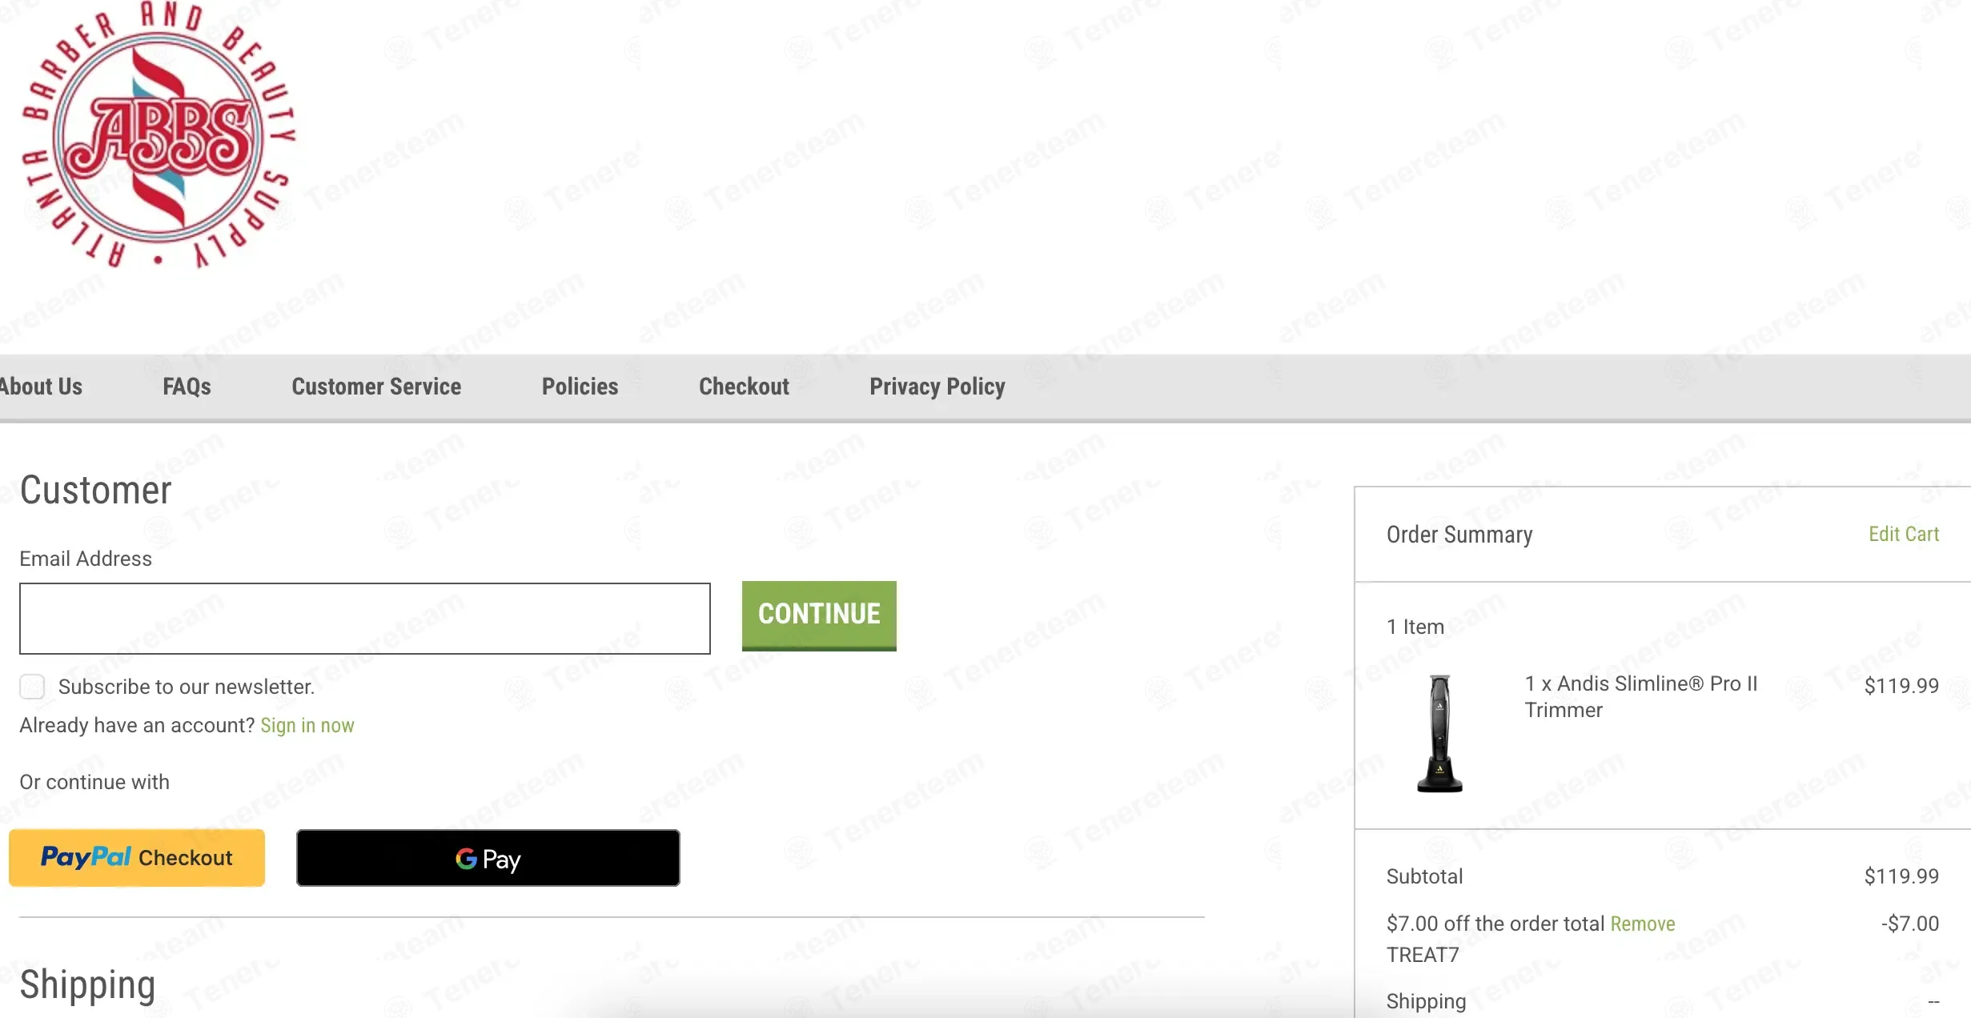1971x1018 pixels.
Task: Open the FAQs menu item
Action: tap(187, 387)
